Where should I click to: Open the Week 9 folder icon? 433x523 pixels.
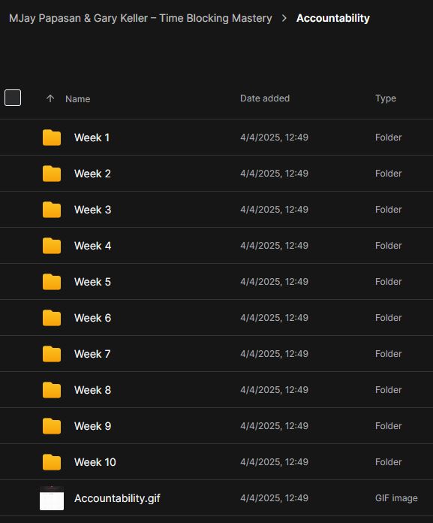(52, 426)
